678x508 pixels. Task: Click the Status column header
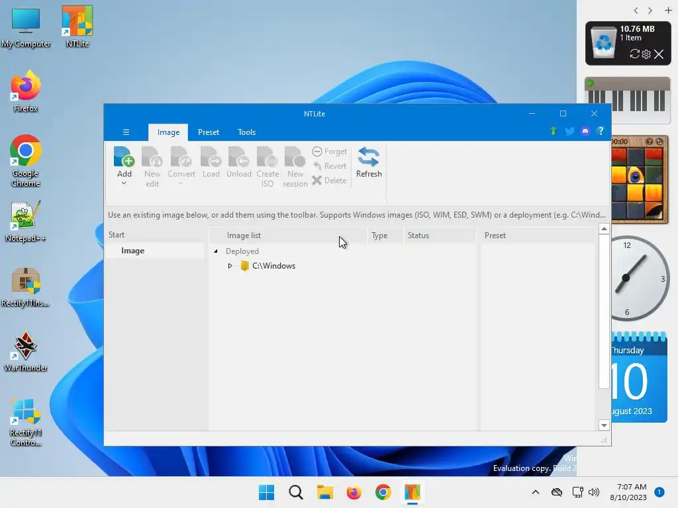(440, 235)
